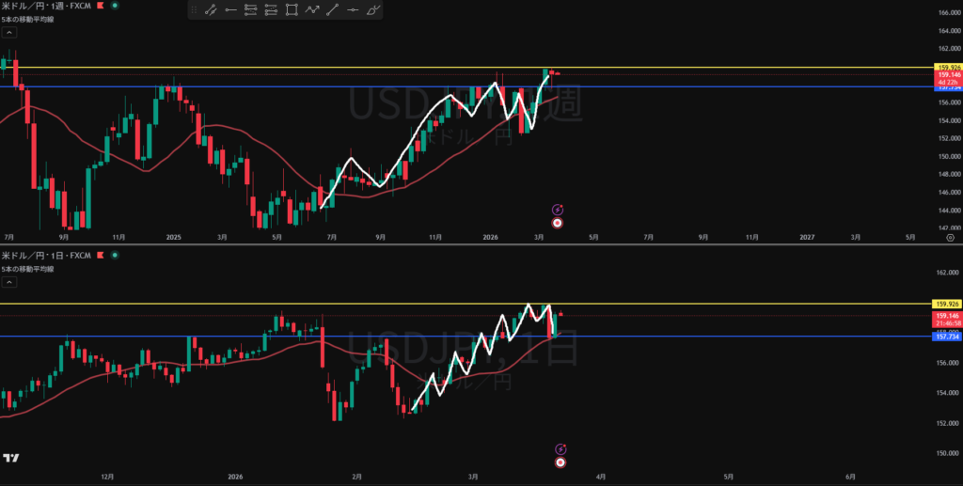This screenshot has width=963, height=486.
Task: Click the TradingView logo in lower chart
Action: (11, 458)
